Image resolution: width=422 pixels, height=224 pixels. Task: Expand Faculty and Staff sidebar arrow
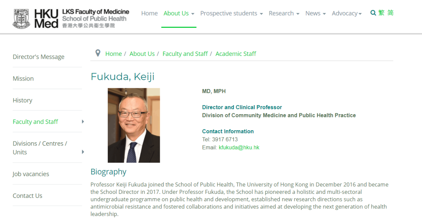point(83,122)
